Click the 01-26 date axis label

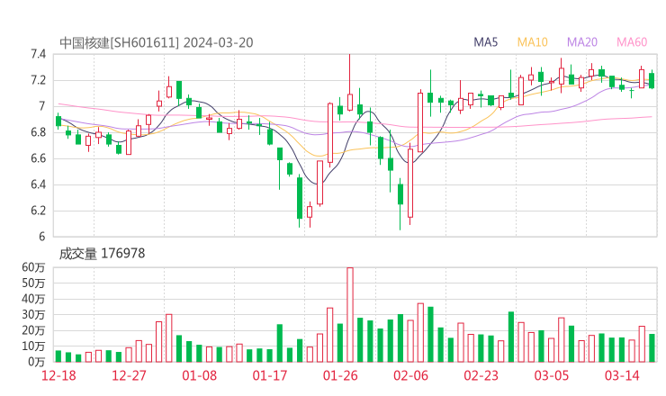340,375
